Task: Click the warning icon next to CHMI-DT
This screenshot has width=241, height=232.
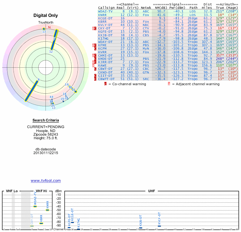Action: tap(95, 55)
